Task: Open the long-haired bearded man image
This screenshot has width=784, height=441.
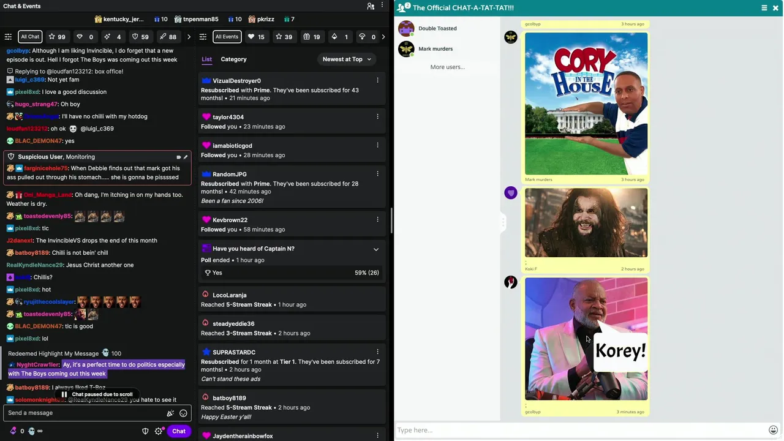Action: [586, 223]
